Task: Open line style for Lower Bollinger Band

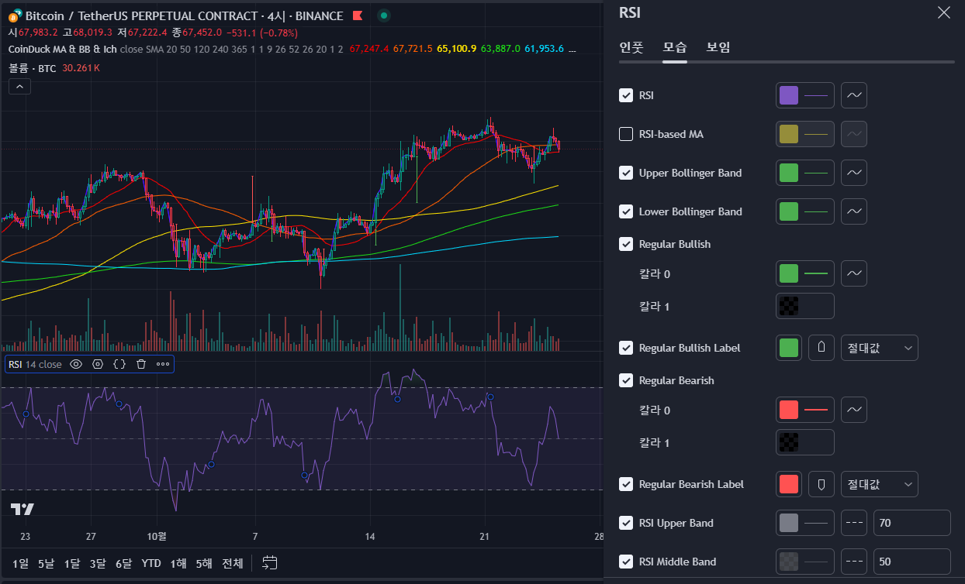Action: click(x=854, y=211)
